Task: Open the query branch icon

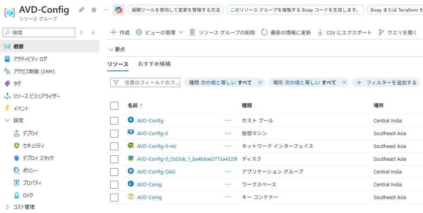Action: pyautogui.click(x=381, y=33)
